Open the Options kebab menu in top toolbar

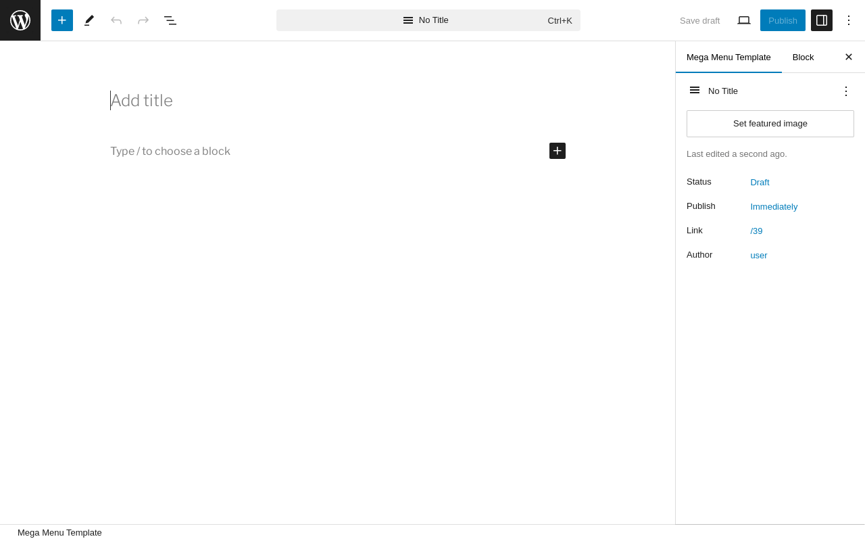pos(849,20)
